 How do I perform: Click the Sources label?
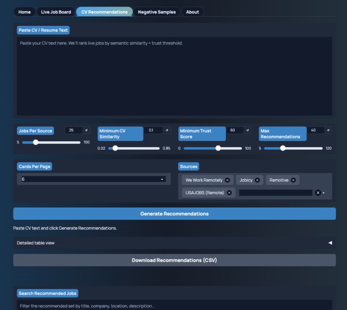[x=188, y=167]
